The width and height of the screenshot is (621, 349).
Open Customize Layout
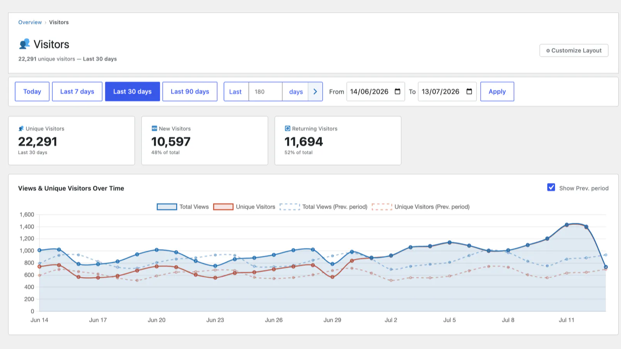point(574,50)
